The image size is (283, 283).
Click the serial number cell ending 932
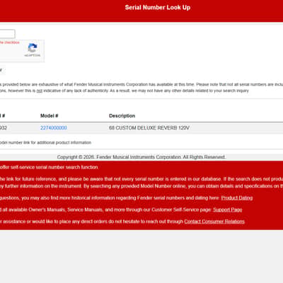[x=4, y=128]
